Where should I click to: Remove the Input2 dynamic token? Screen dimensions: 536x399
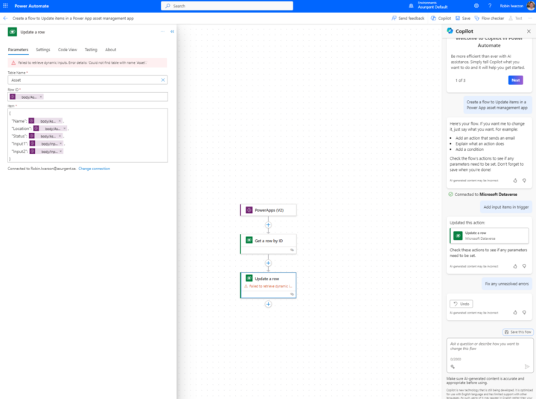pyautogui.click(x=61, y=151)
